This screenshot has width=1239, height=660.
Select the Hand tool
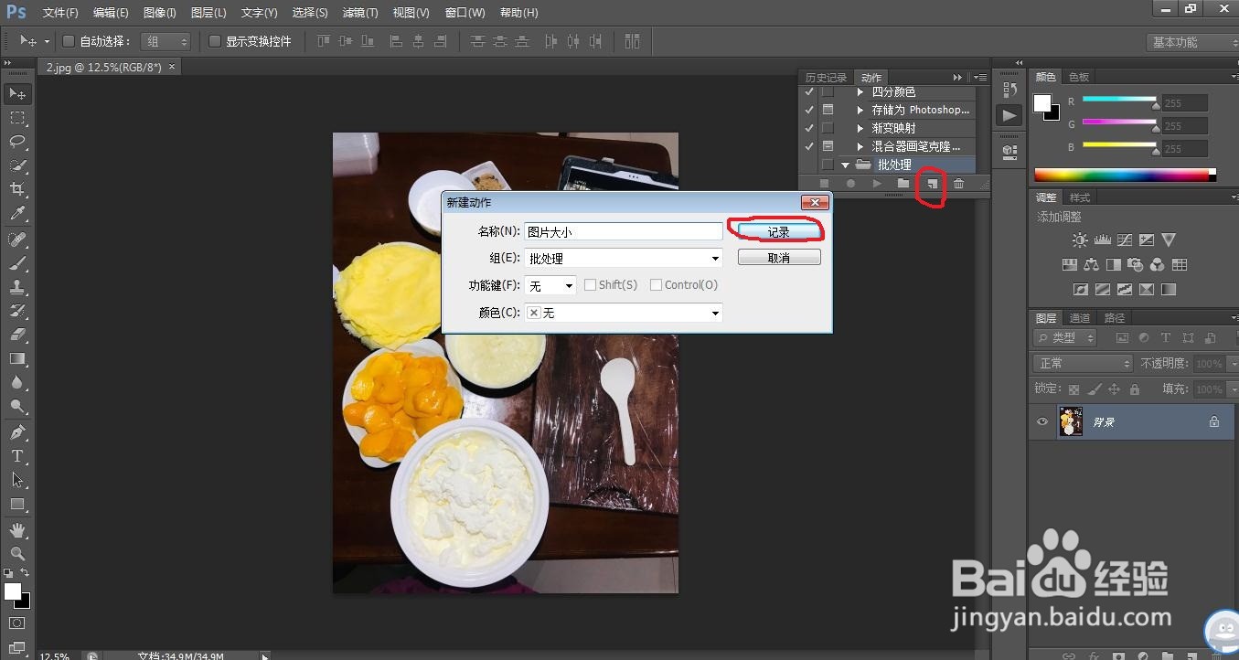tap(17, 529)
